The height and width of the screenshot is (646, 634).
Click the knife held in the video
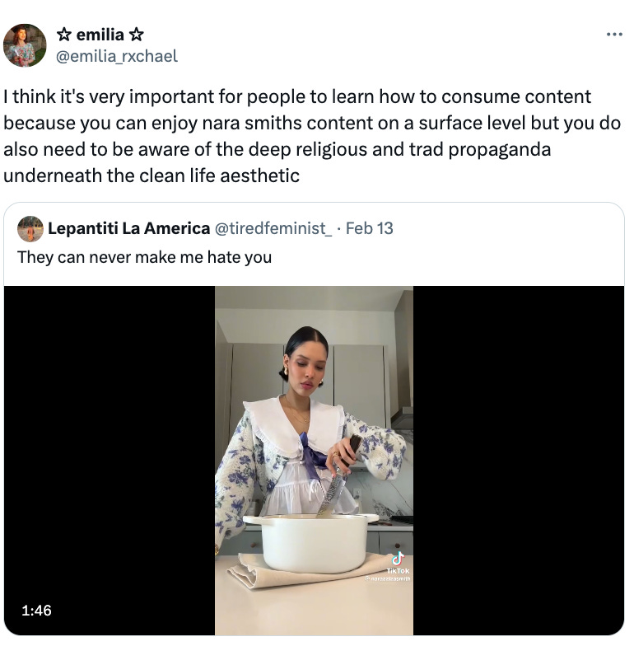(338, 478)
